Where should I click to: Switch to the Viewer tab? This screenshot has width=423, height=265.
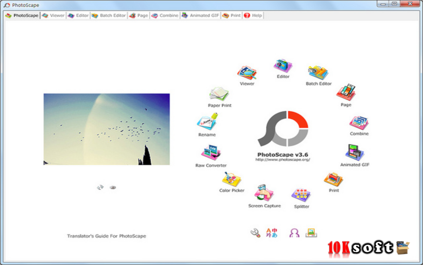click(x=53, y=15)
